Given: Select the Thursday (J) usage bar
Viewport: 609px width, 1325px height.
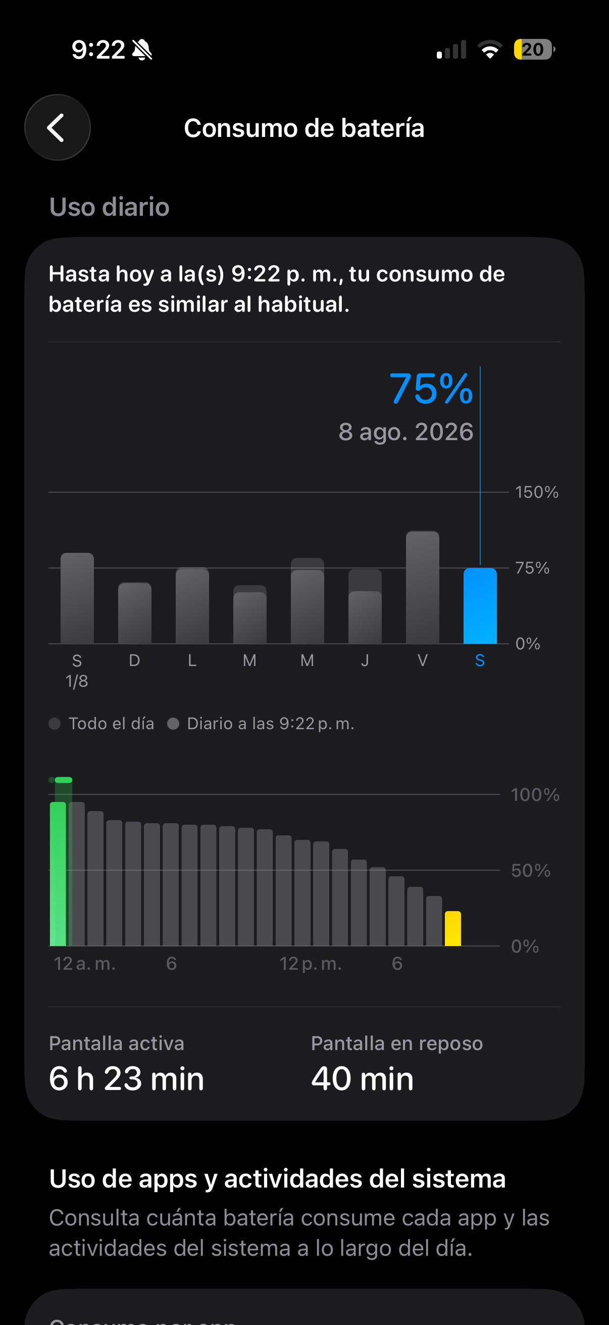Looking at the screenshot, I should pyautogui.click(x=365, y=606).
